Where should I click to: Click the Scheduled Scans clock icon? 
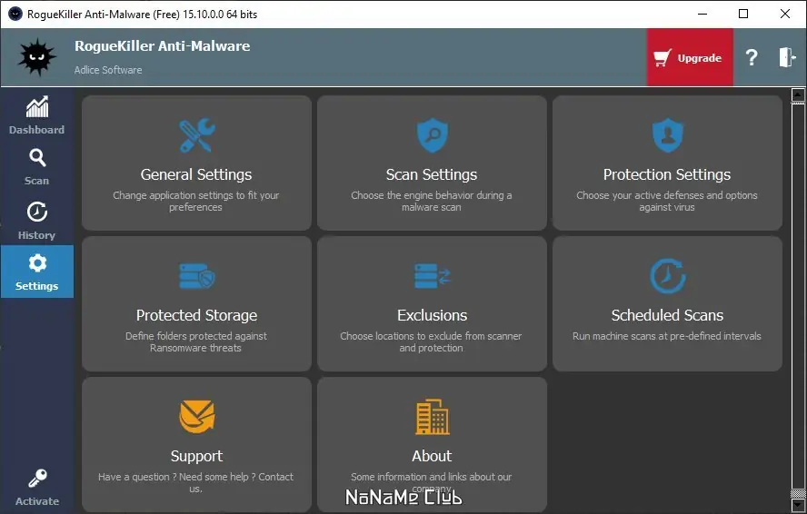pyautogui.click(x=667, y=277)
